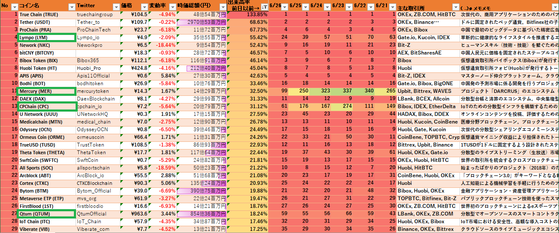Select the True Chain 133.85% volume cell
The width and height of the screenshot is (559, 233).
click(x=248, y=14)
